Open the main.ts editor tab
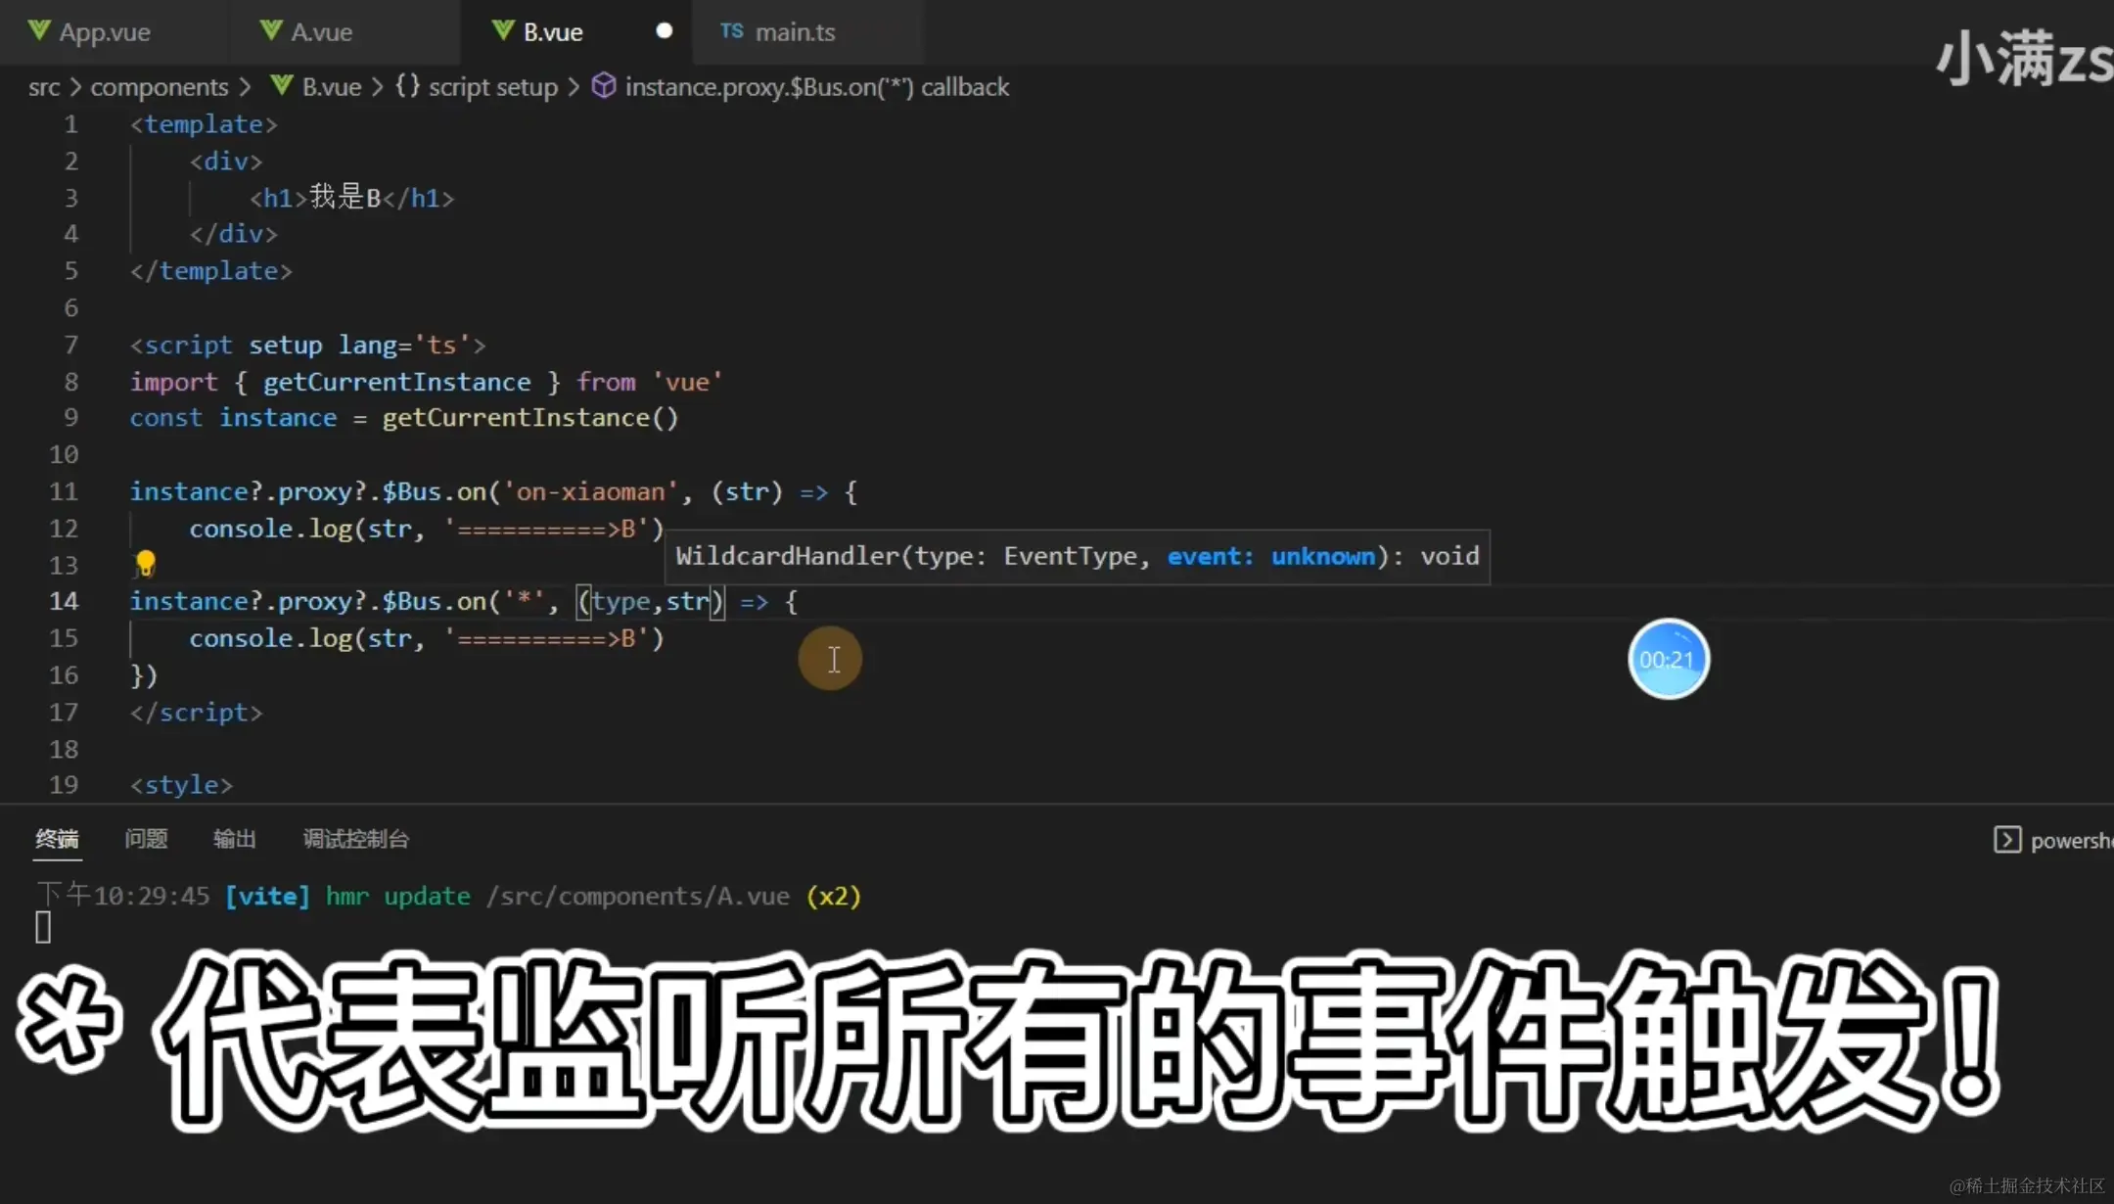The height and width of the screenshot is (1204, 2114). pos(795,32)
